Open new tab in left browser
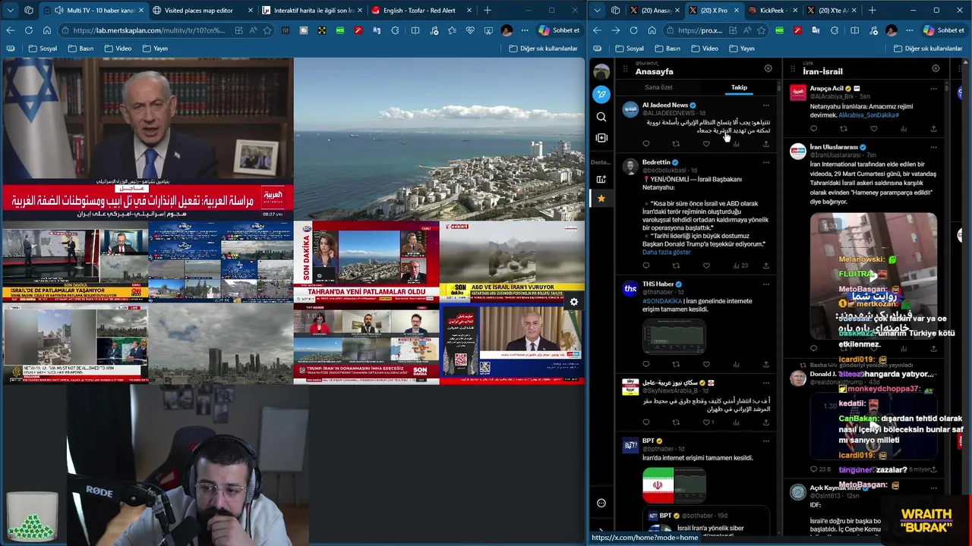Image resolution: width=972 pixels, height=546 pixels. pyautogui.click(x=488, y=11)
